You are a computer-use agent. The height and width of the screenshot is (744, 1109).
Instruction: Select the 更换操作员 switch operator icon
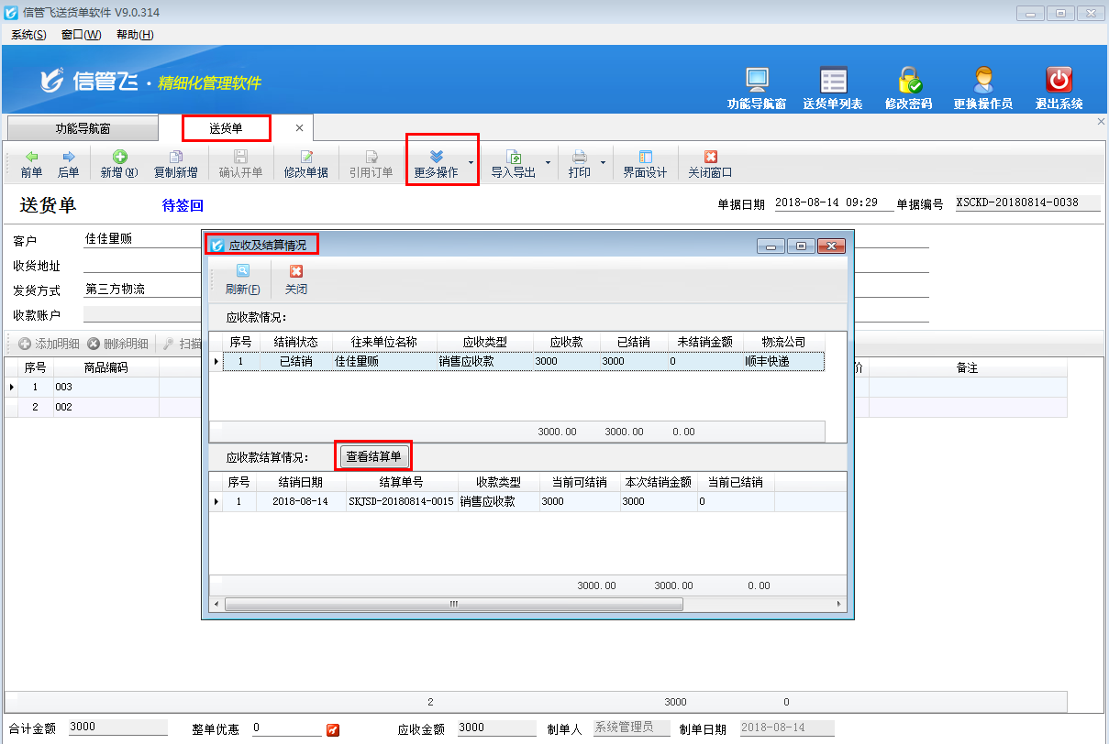click(x=982, y=85)
